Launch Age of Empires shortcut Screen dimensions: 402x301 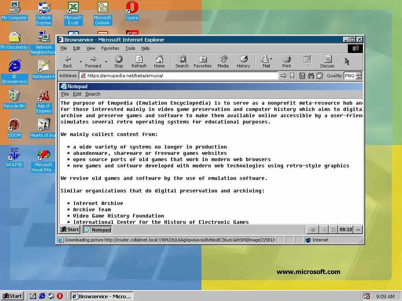44,102
